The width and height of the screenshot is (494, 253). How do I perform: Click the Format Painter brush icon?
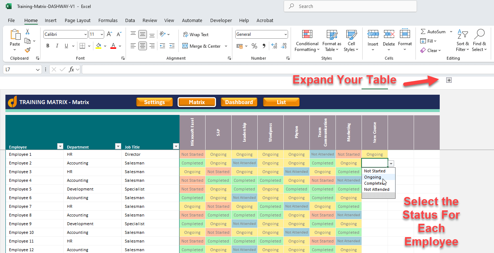pyautogui.click(x=28, y=50)
